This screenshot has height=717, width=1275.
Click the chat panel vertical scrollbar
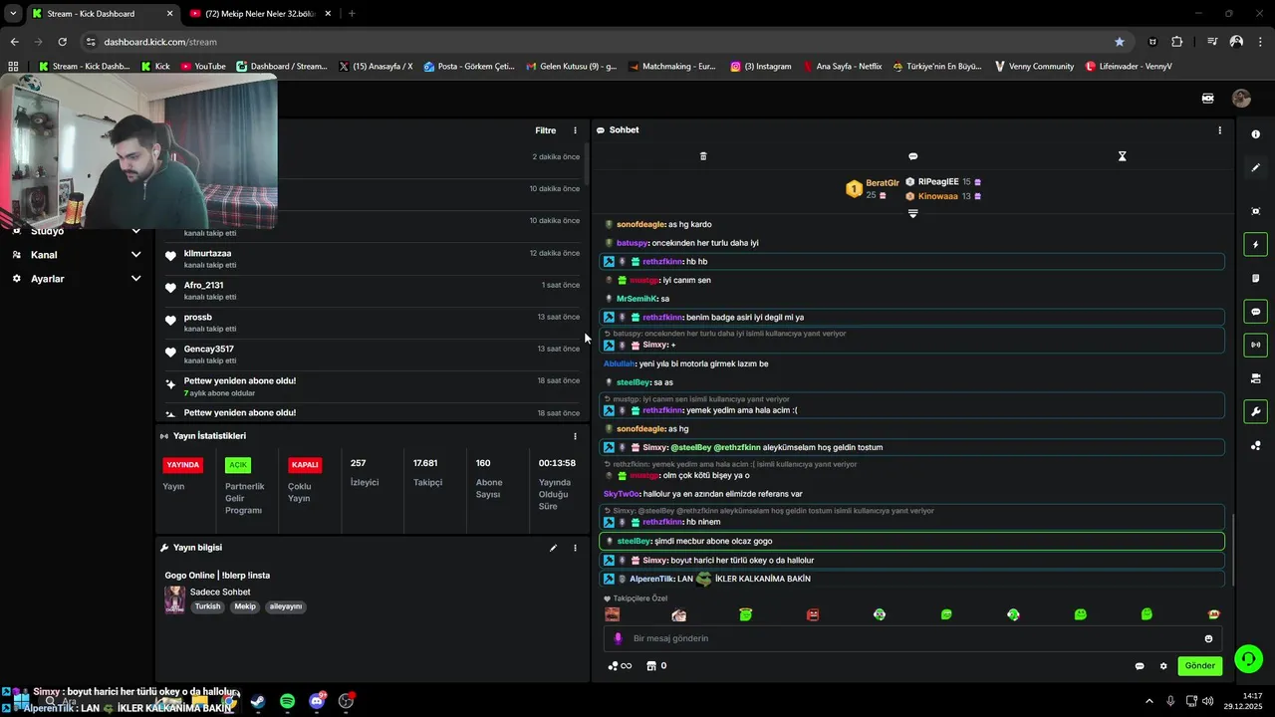[x=1233, y=550]
